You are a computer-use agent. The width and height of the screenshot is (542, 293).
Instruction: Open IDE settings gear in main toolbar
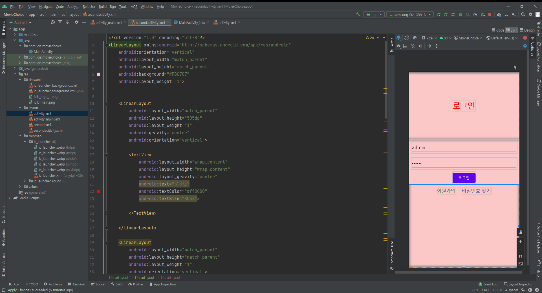[x=530, y=14]
